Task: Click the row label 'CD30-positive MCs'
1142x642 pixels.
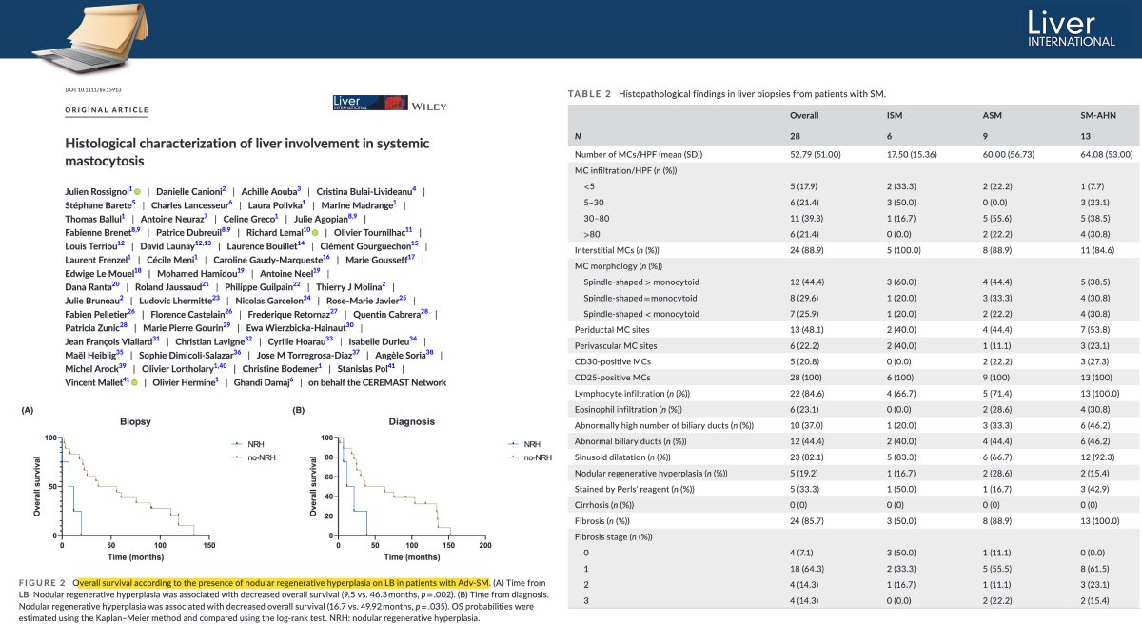Action: coord(612,361)
